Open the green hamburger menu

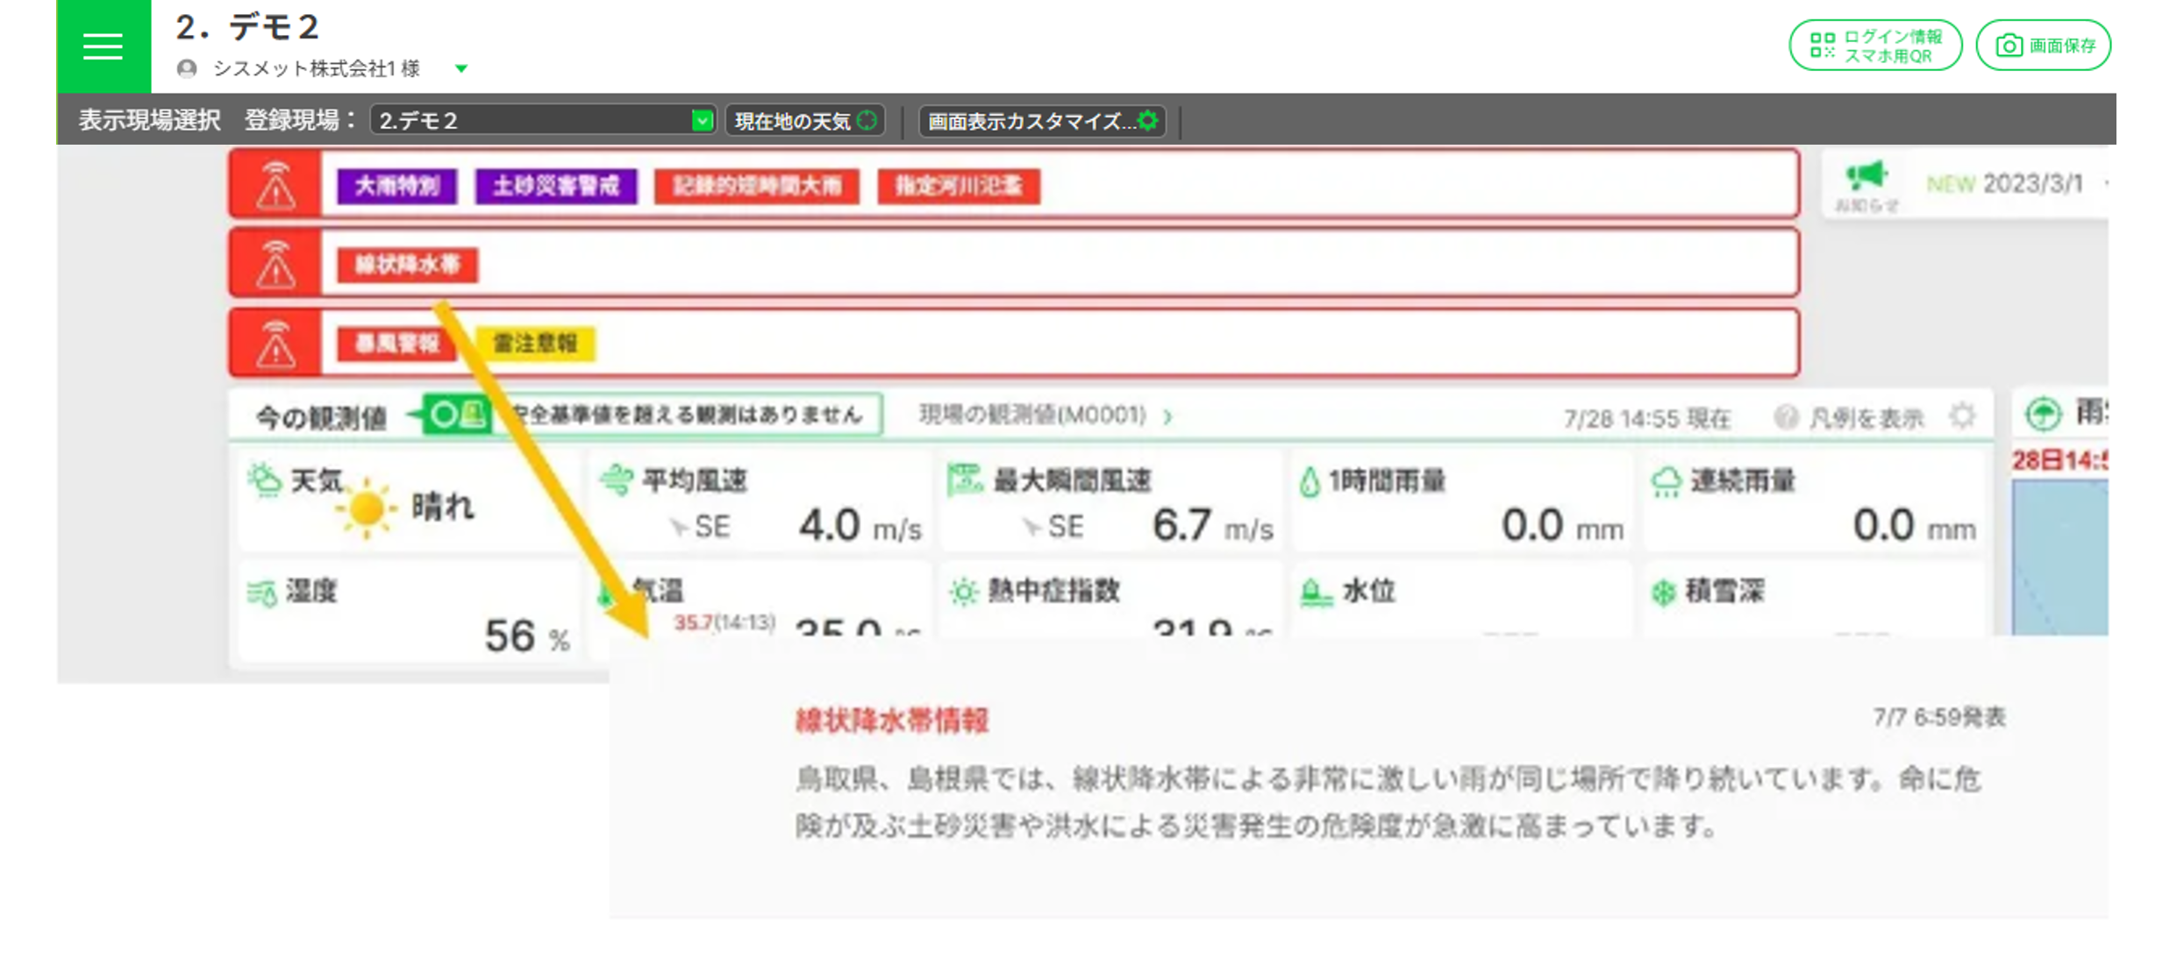(x=103, y=46)
